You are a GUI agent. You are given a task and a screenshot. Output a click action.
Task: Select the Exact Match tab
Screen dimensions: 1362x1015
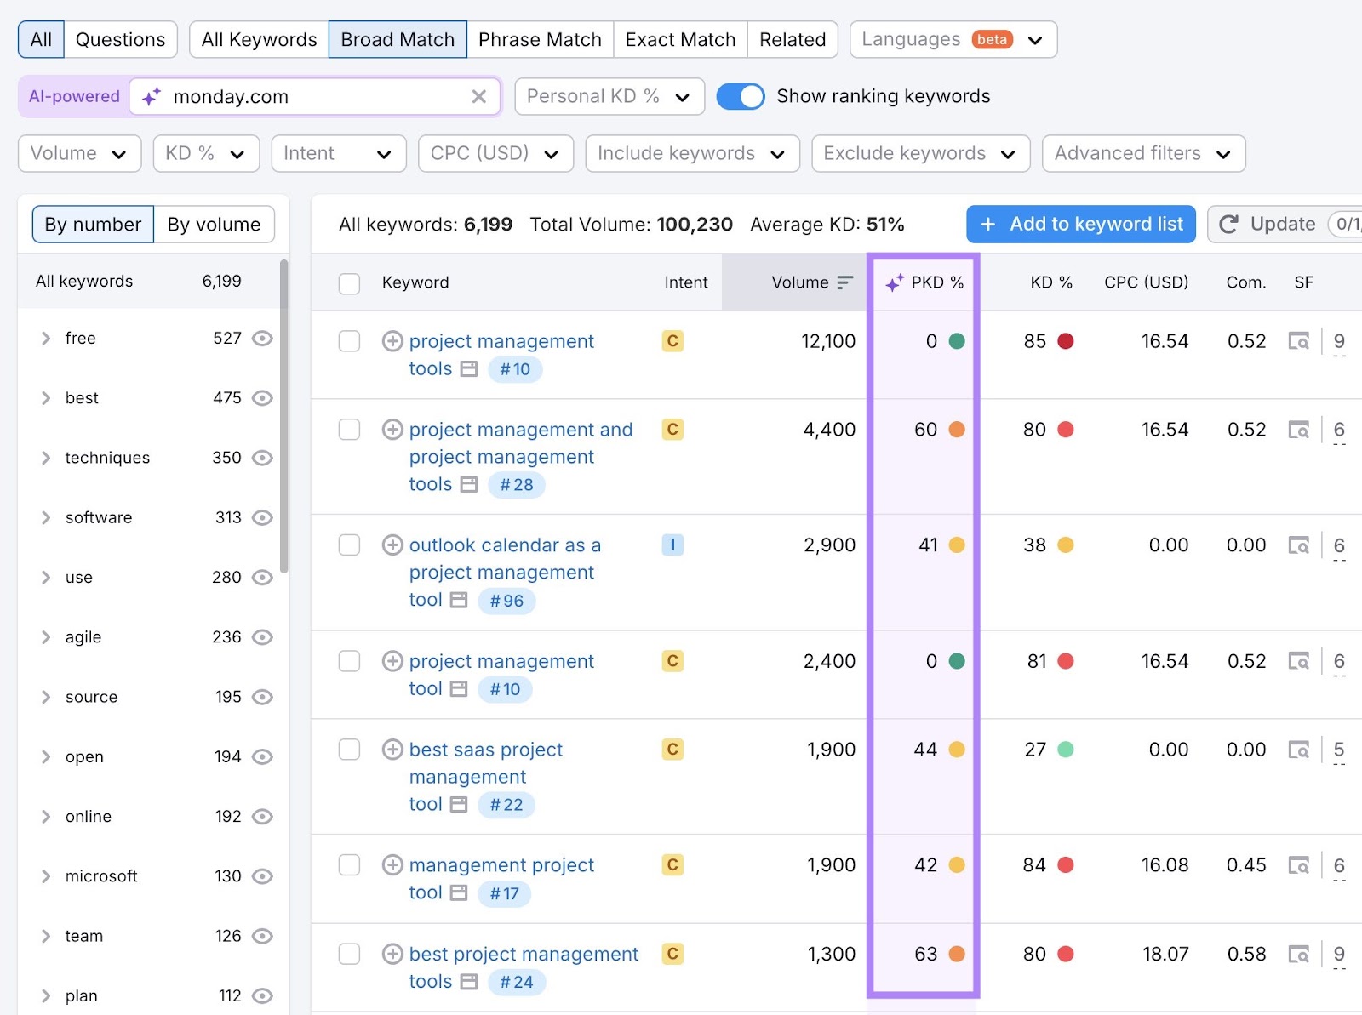pyautogui.click(x=680, y=40)
